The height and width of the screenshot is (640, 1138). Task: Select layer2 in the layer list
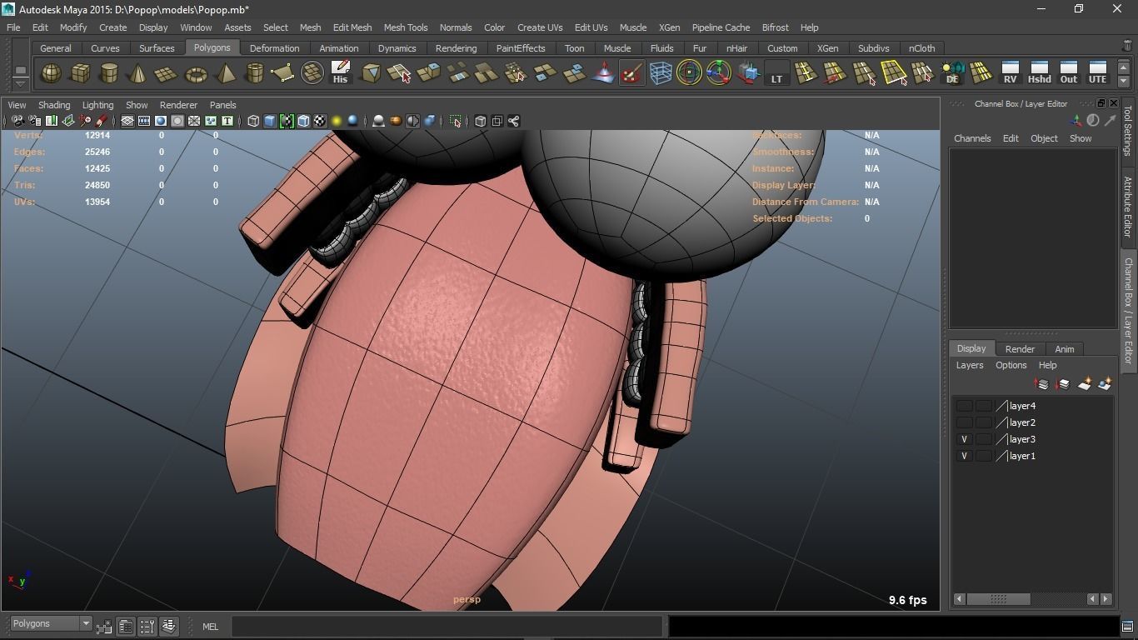click(x=1022, y=422)
